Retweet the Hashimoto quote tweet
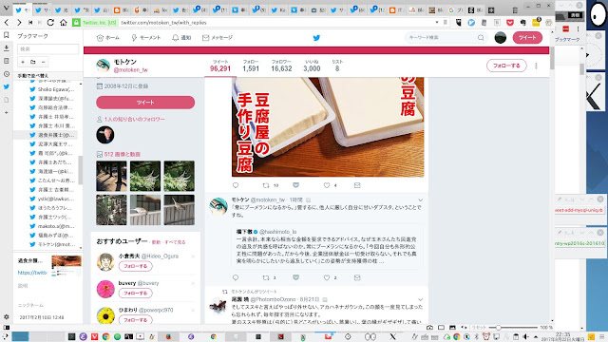The image size is (608, 342). tap(266, 277)
